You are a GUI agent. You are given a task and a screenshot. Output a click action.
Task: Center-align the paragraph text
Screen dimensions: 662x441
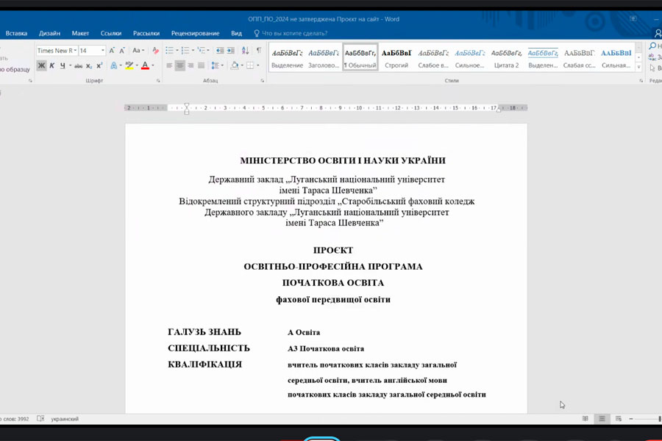[180, 65]
